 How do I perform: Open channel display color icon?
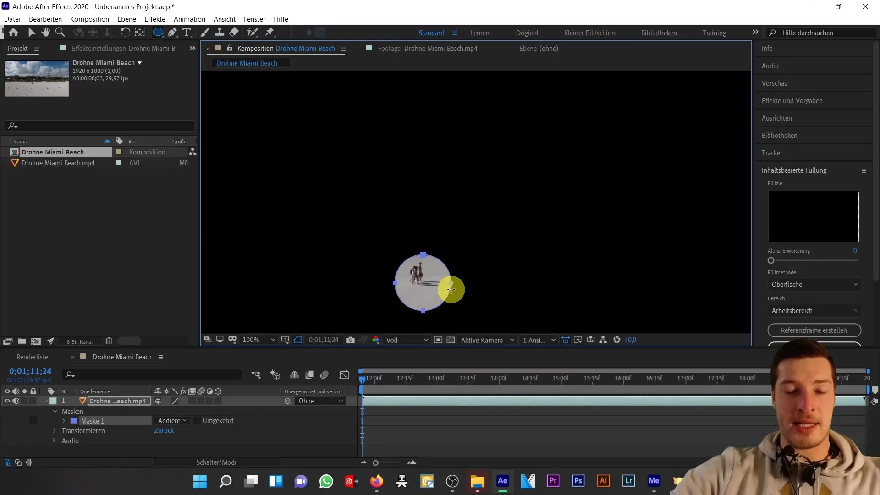376,340
